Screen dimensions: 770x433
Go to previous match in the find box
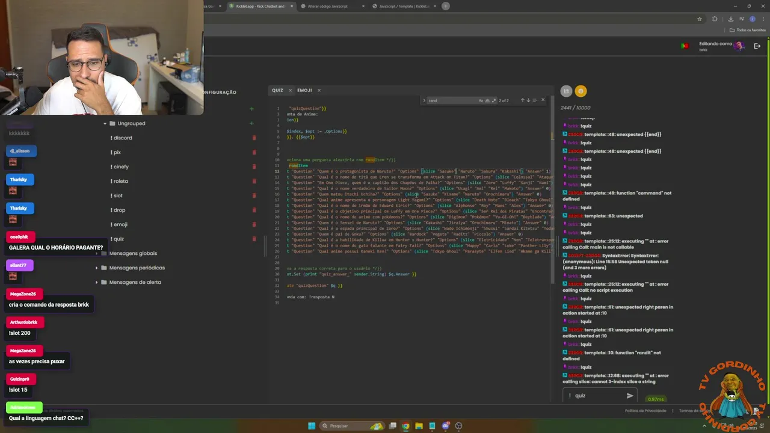(x=522, y=100)
